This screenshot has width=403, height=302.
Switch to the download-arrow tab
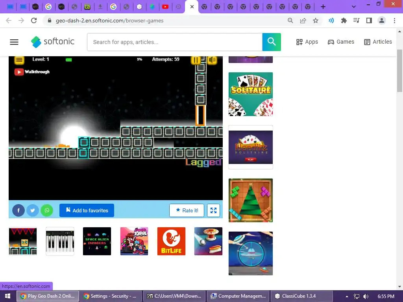tap(100, 7)
